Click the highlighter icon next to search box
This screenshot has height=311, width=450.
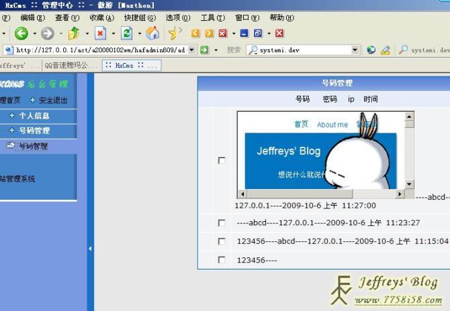click(x=385, y=50)
